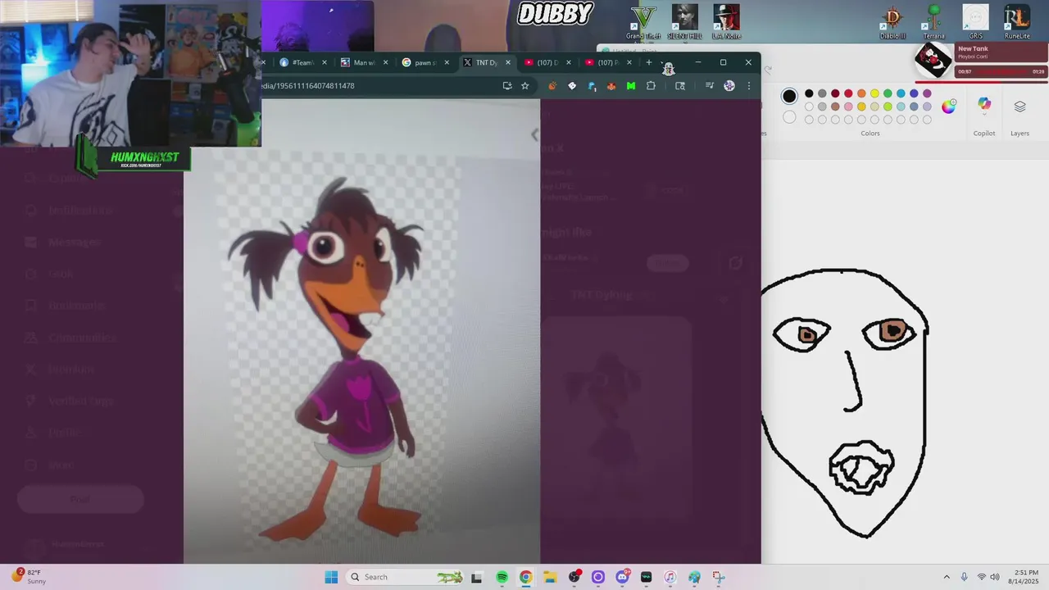1049x590 pixels.
Task: Open iTunes from the taskbar
Action: pos(670,577)
